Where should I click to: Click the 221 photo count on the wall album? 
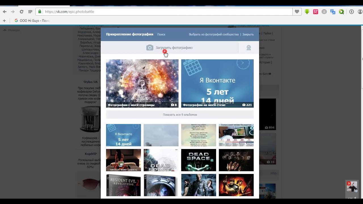tap(247, 105)
